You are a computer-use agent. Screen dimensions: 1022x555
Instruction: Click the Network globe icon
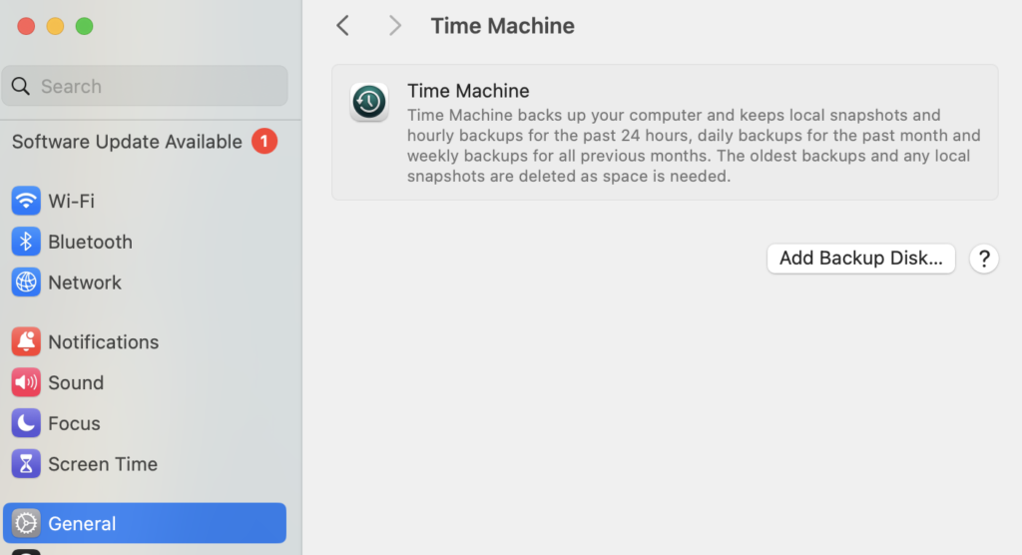tap(26, 282)
